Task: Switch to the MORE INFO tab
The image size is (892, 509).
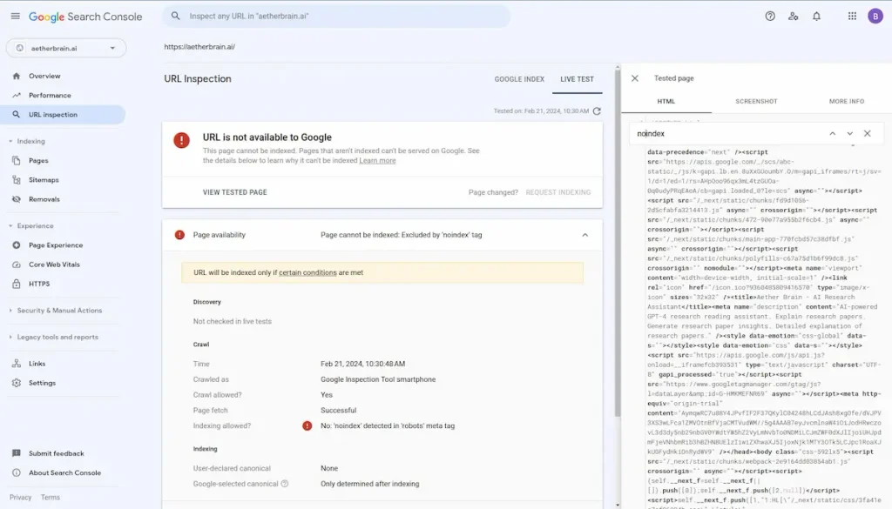Action: pyautogui.click(x=847, y=101)
